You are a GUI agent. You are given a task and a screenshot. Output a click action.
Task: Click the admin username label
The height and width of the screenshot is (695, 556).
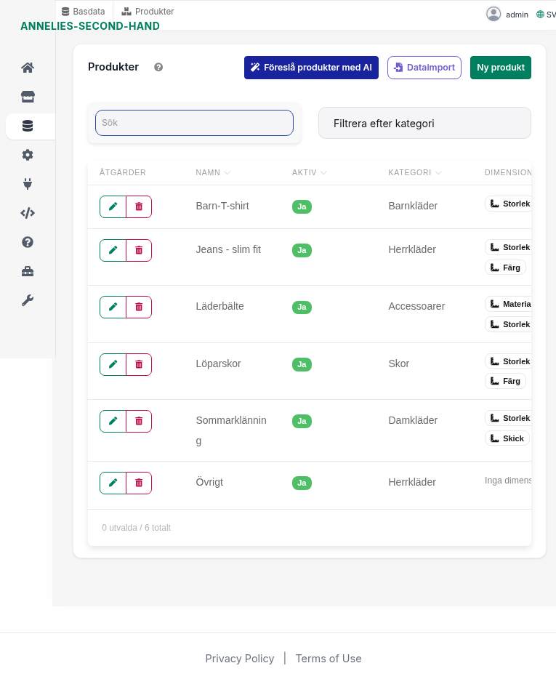[517, 15]
